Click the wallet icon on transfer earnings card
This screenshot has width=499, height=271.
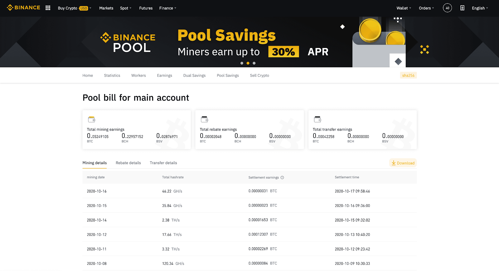tap(317, 119)
